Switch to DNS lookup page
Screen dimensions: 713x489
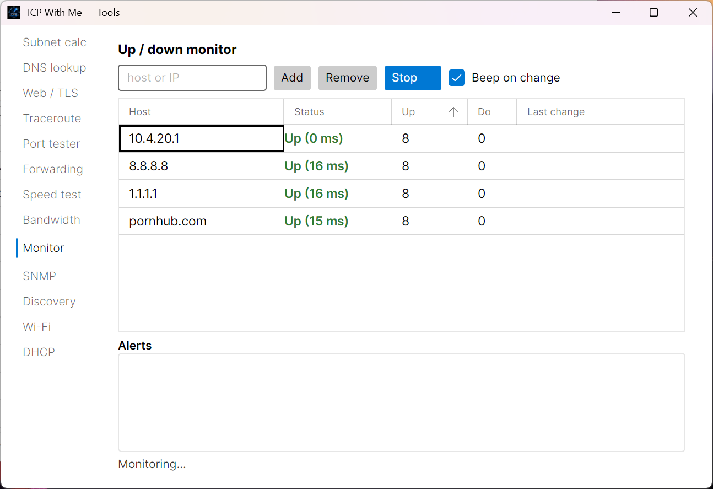55,68
